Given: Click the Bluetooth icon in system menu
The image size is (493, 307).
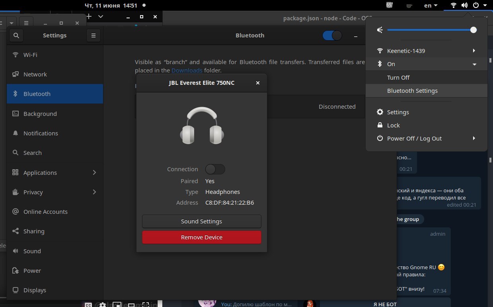Looking at the screenshot, I should (380, 64).
